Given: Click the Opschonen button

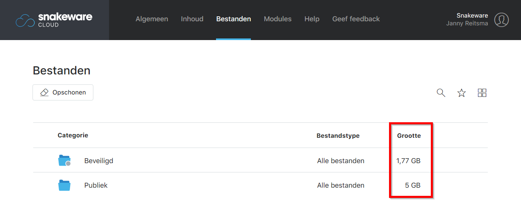Looking at the screenshot, I should tap(63, 92).
